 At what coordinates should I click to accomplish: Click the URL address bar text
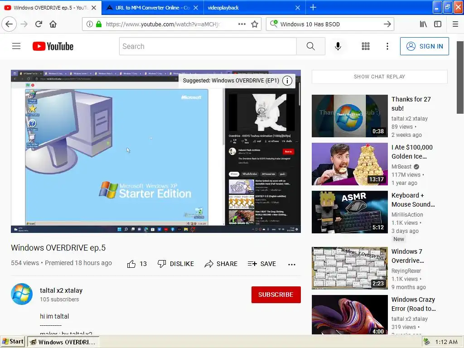coord(163,24)
